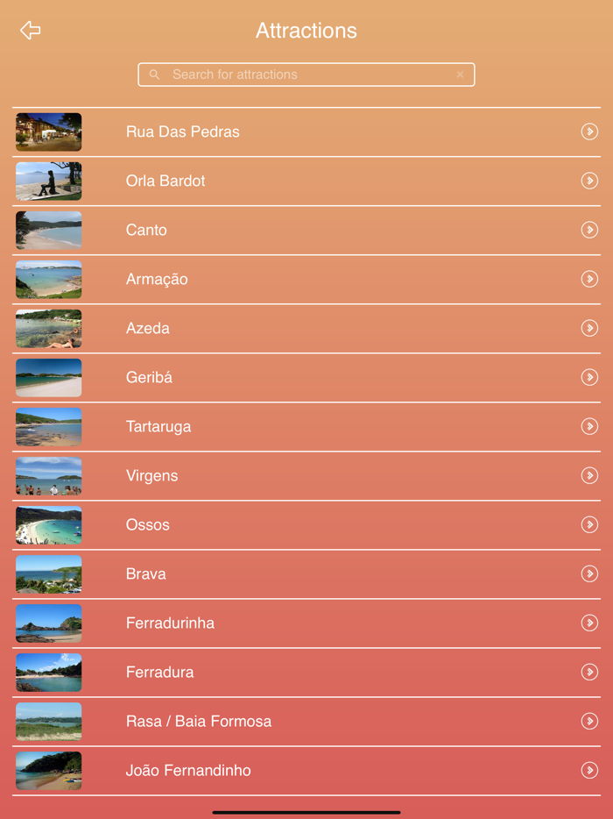Click the magnifying glass search icon
Screen dimensions: 613x819
(154, 75)
